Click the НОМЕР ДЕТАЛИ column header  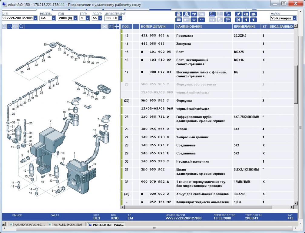click(157, 26)
